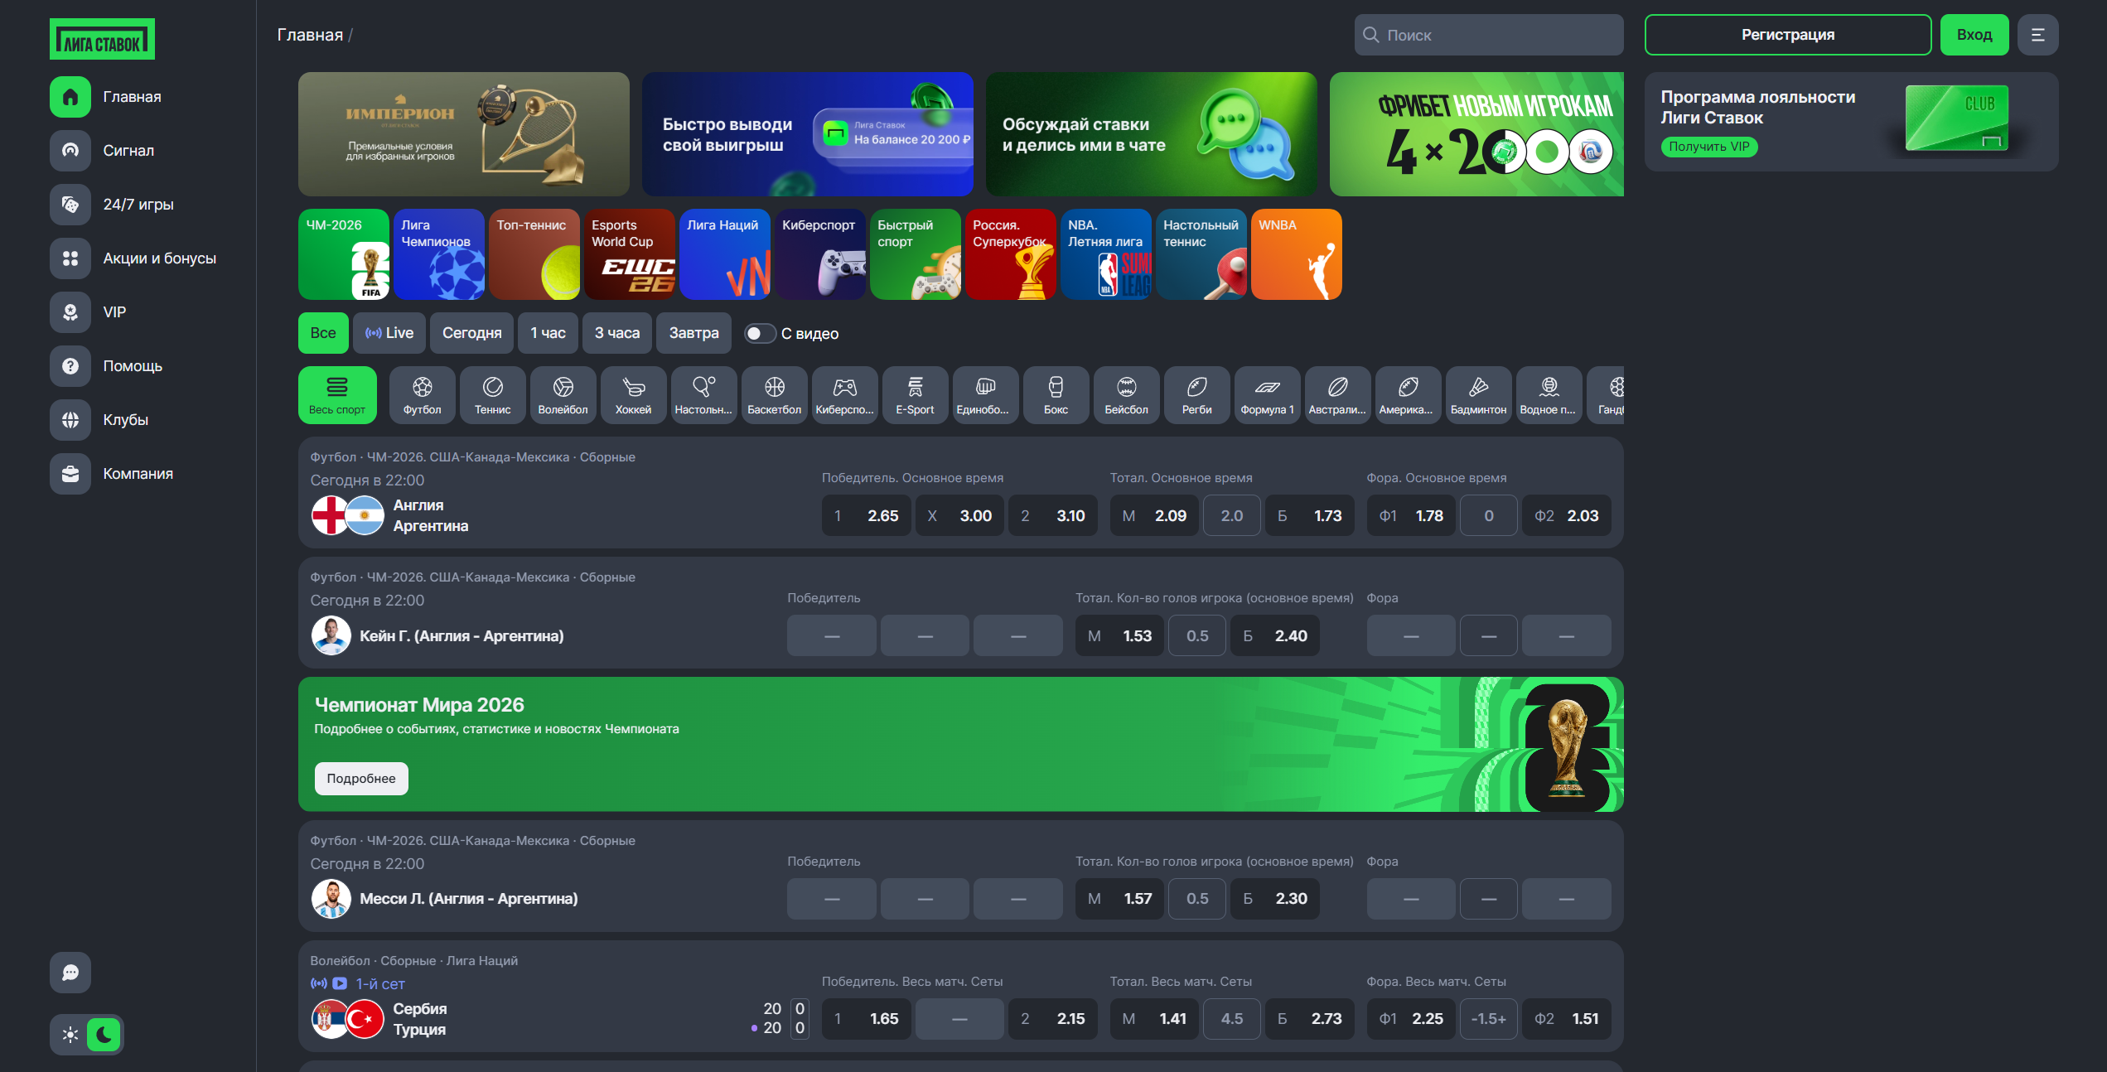The image size is (2107, 1072).
Task: Select the Волейбол sport filter
Action: [x=563, y=395]
